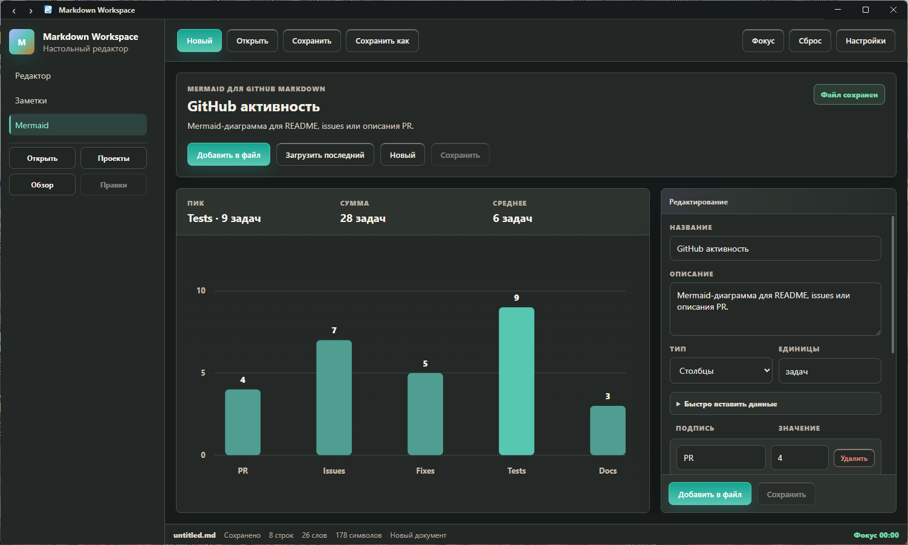Click the Обзор button in the sidebar
Viewport: 908px width, 545px height.
[42, 184]
